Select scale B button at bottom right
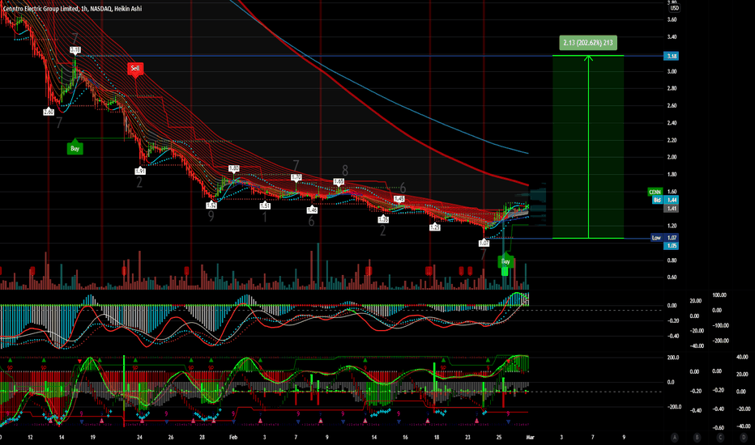The height and width of the screenshot is (445, 755). [x=697, y=437]
